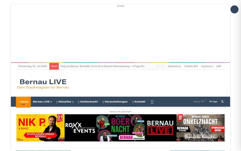
Task: Click the Folgen follow button
Action: click(x=213, y=102)
